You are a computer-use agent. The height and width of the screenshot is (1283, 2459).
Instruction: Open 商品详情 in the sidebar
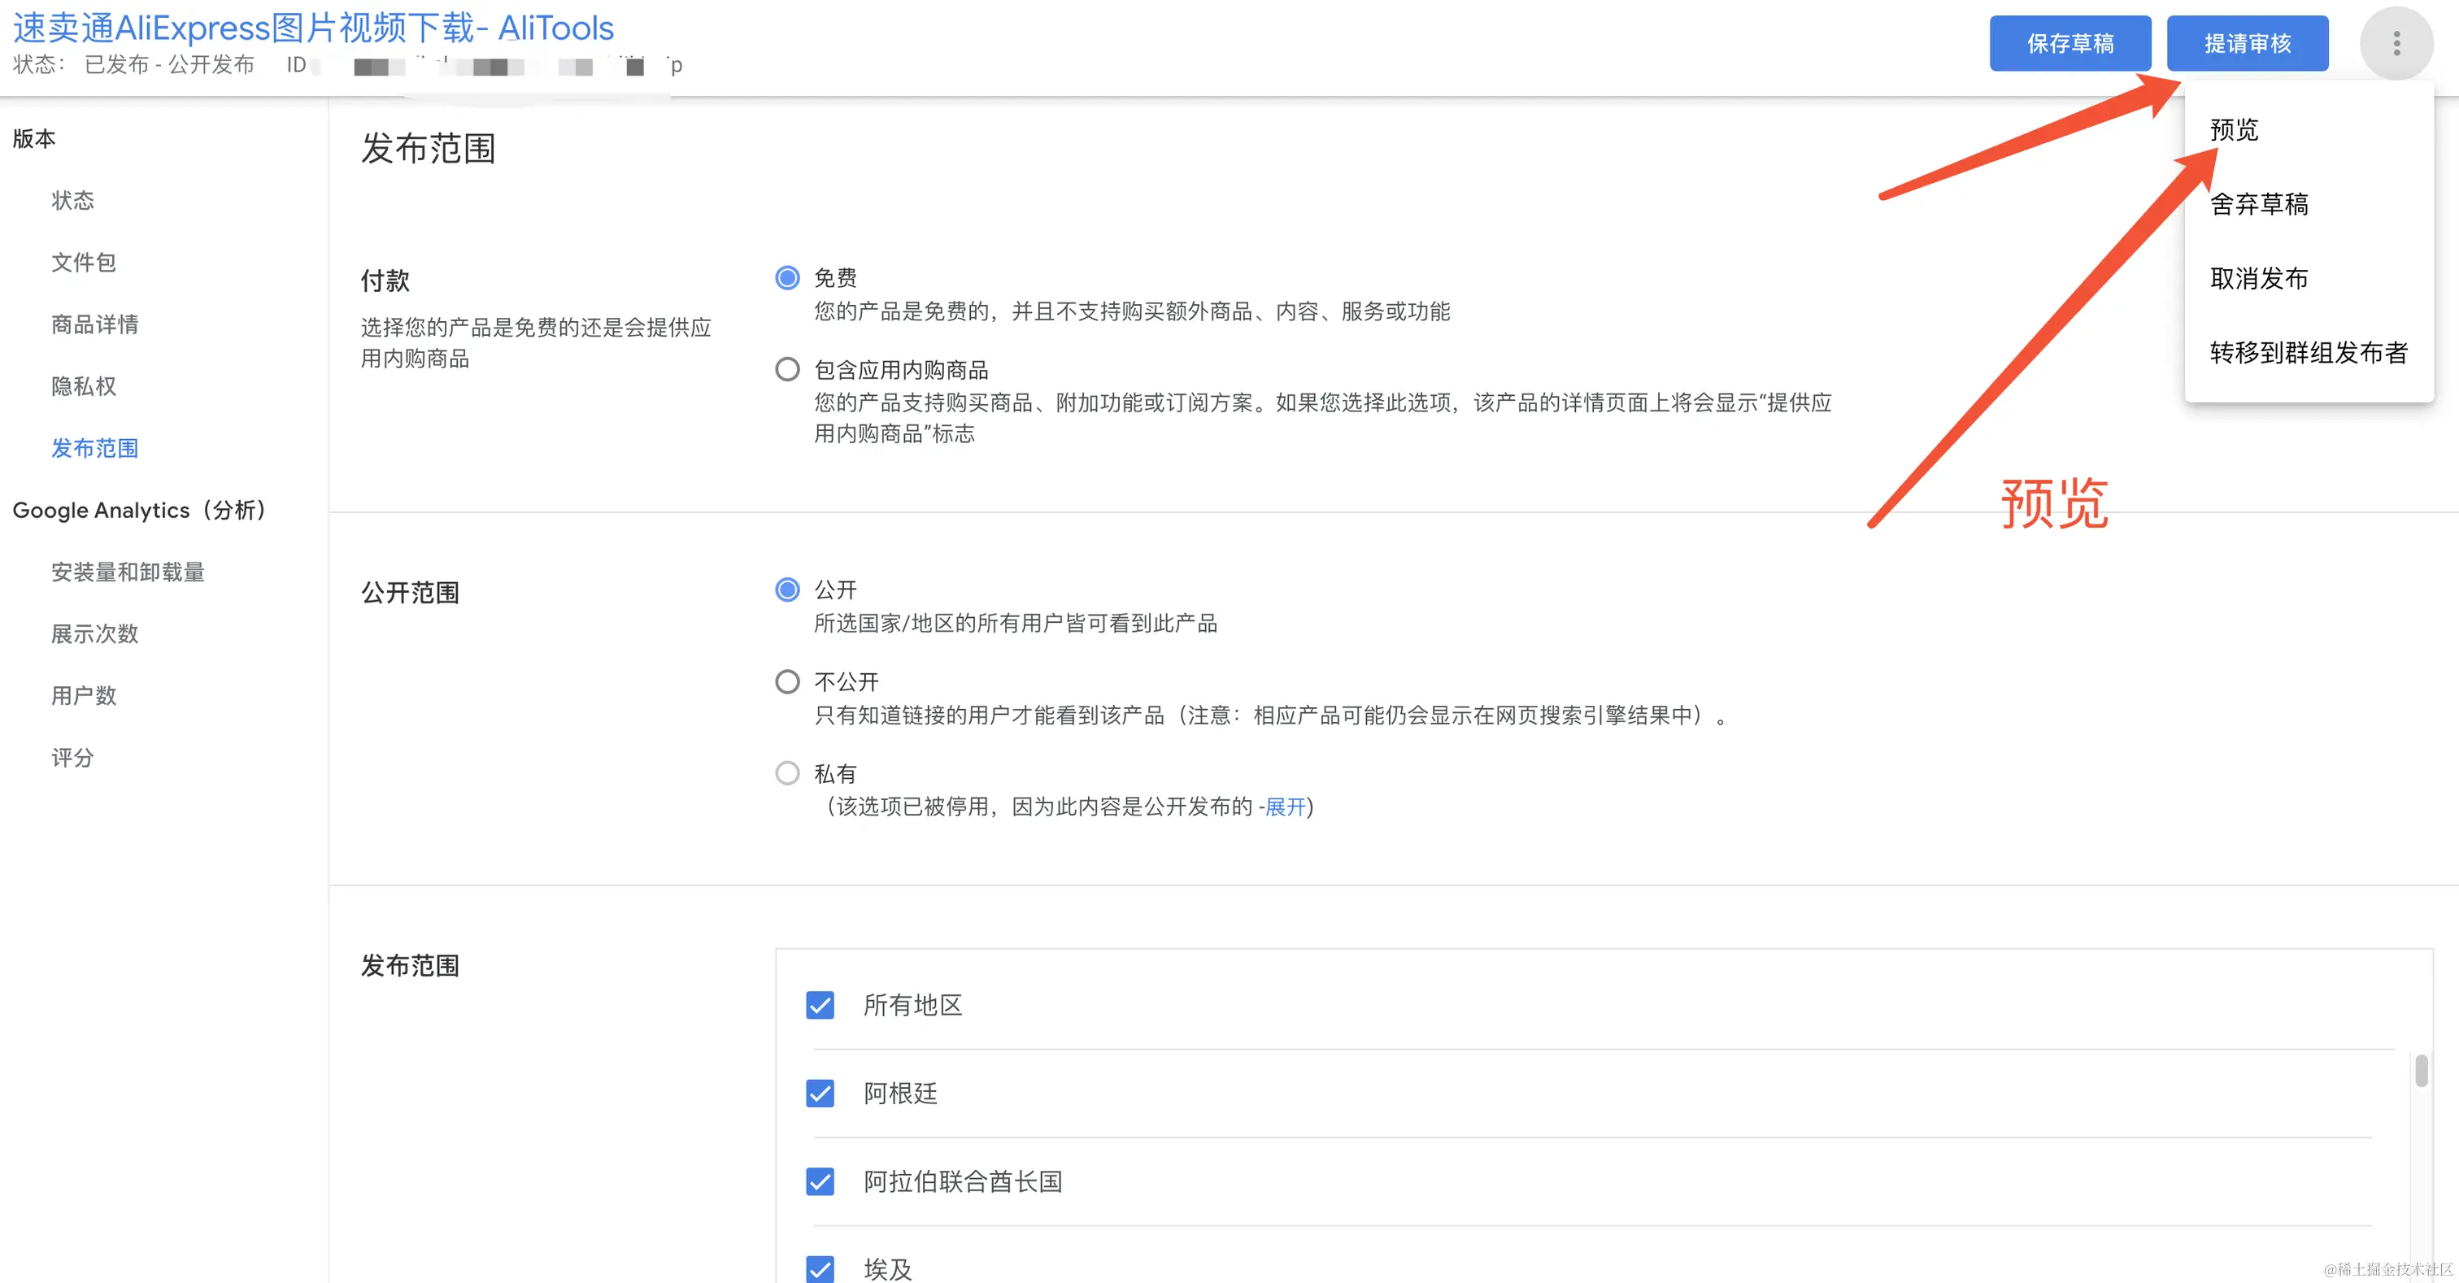(x=94, y=324)
